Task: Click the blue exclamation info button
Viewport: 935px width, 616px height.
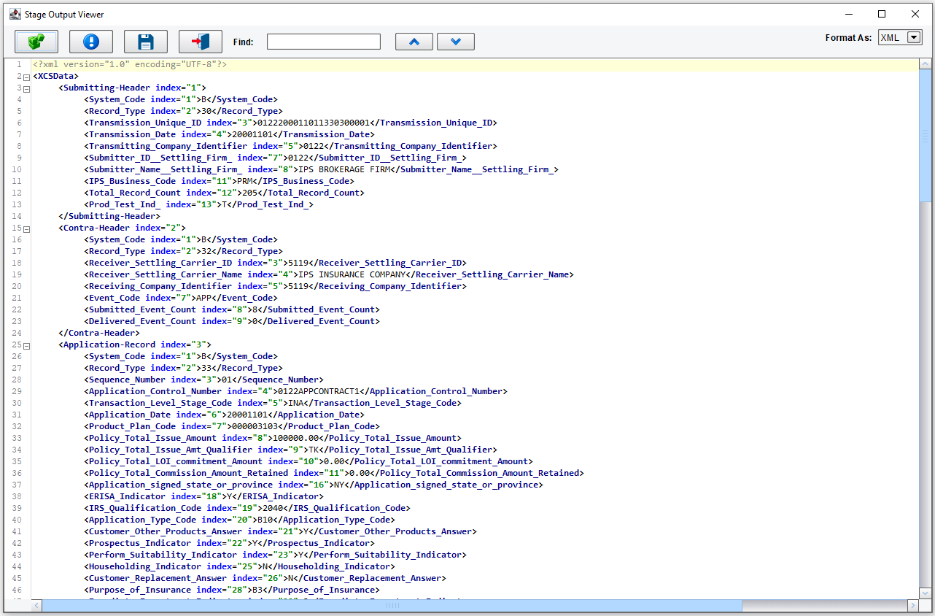Action: point(91,42)
